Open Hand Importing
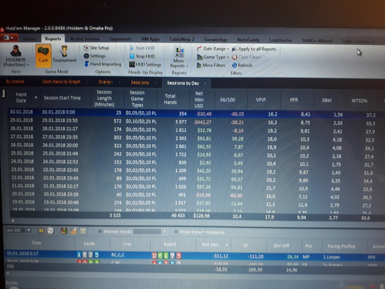This screenshot has width=385, height=289. (103, 64)
